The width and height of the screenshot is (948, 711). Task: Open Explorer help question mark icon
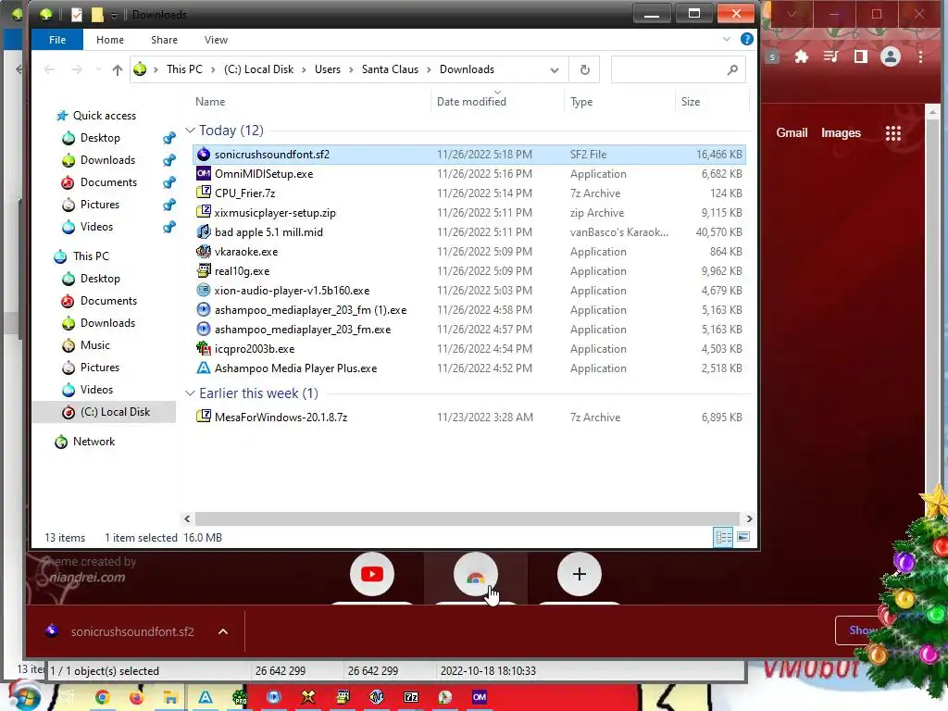tap(747, 39)
